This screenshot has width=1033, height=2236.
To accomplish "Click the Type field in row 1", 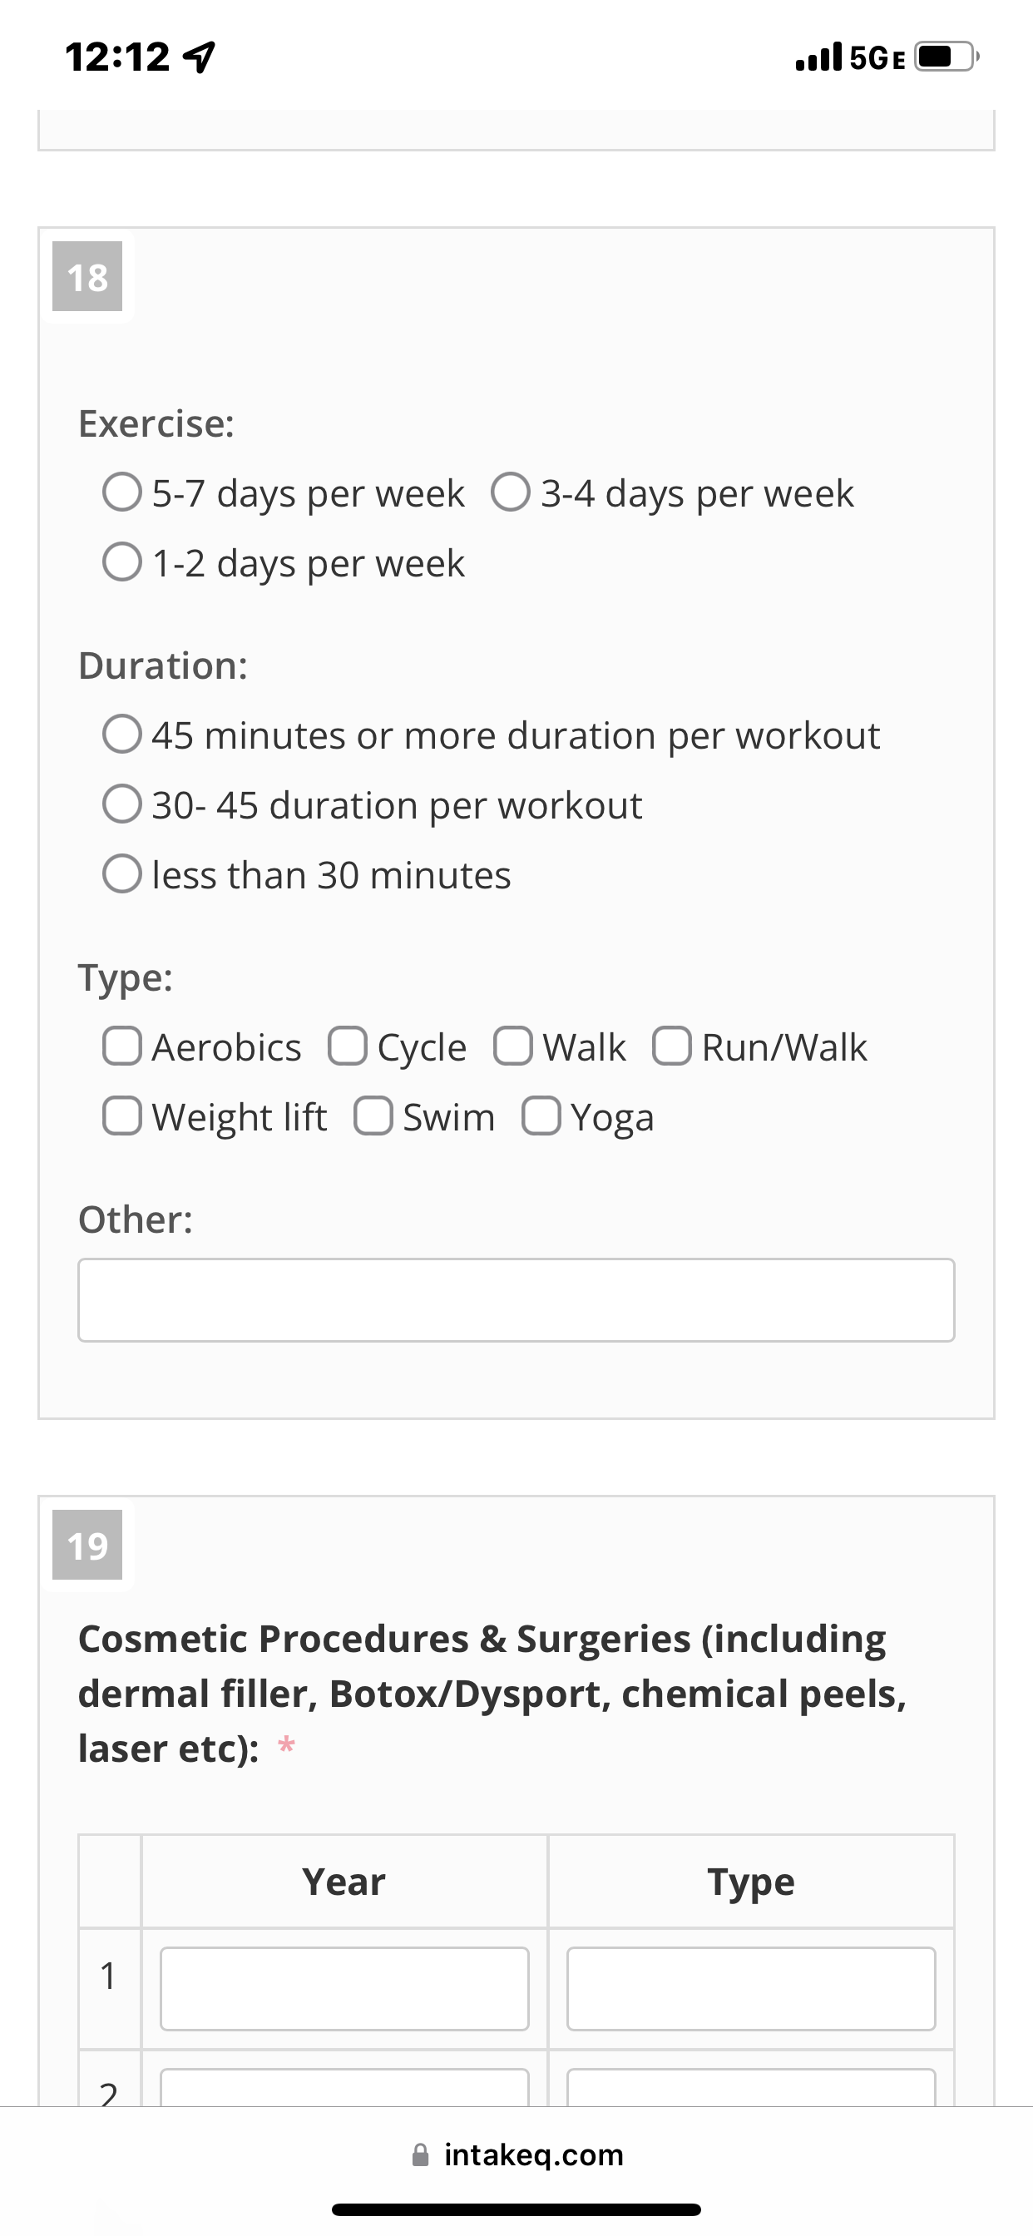I will (x=751, y=1989).
